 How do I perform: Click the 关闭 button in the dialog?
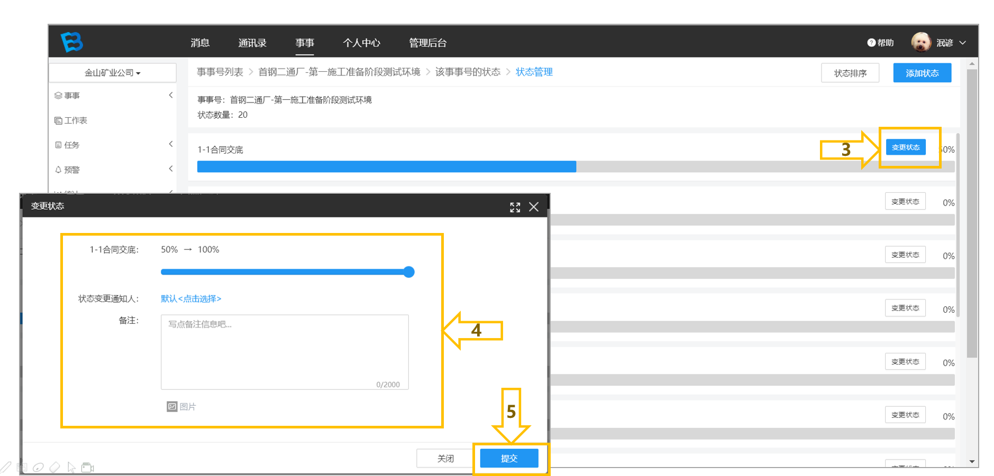pos(445,458)
